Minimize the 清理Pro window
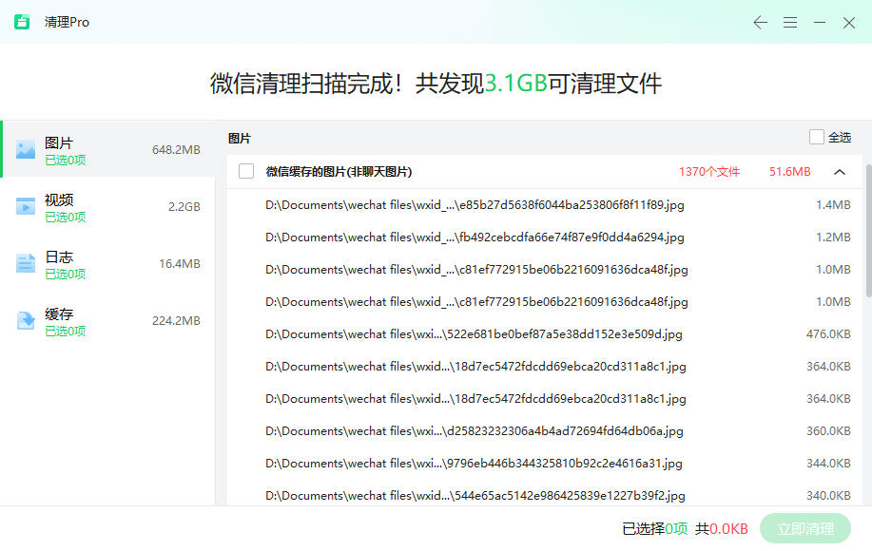 tap(819, 22)
